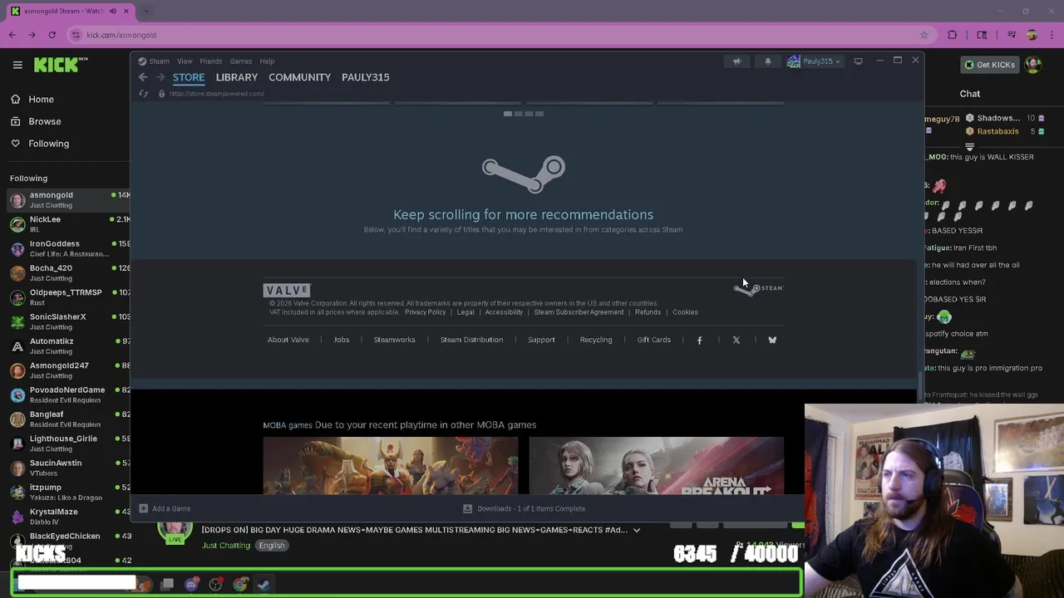The image size is (1064, 598).
Task: Open the Privacy Policy link
Action: coord(426,312)
